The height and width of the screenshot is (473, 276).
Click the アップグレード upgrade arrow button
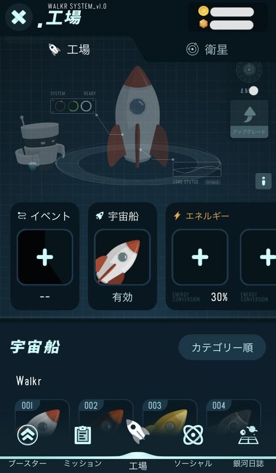tap(249, 119)
